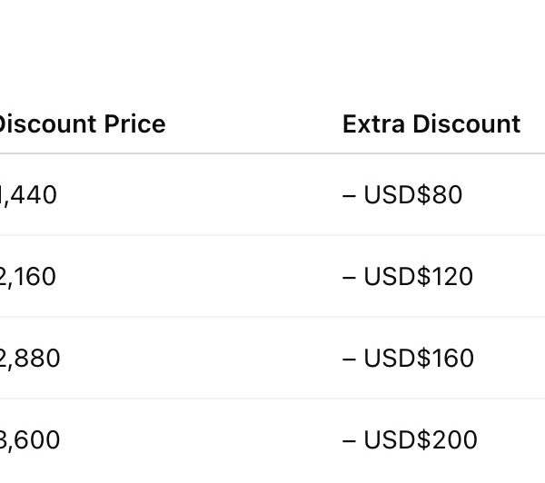Screen dimensions: 545x483
Task: Click the word "Price" in the header
Action: 135,124
